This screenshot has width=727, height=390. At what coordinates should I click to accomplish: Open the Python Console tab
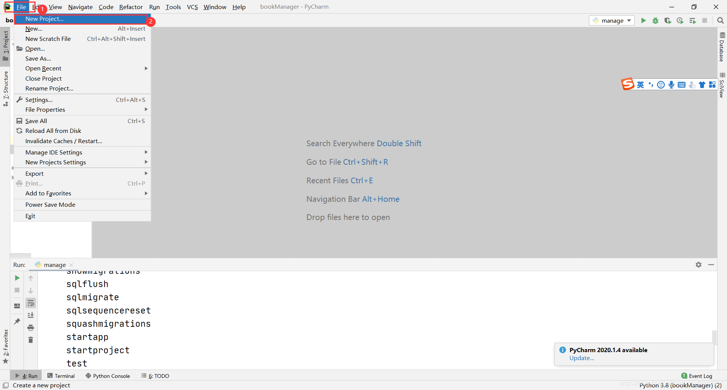tap(108, 376)
